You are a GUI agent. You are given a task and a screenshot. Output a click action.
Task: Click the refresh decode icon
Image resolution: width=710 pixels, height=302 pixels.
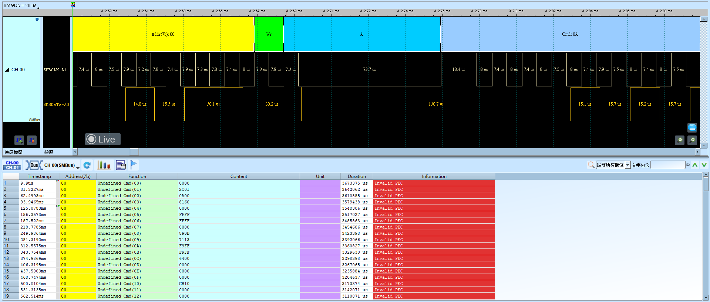tap(87, 165)
